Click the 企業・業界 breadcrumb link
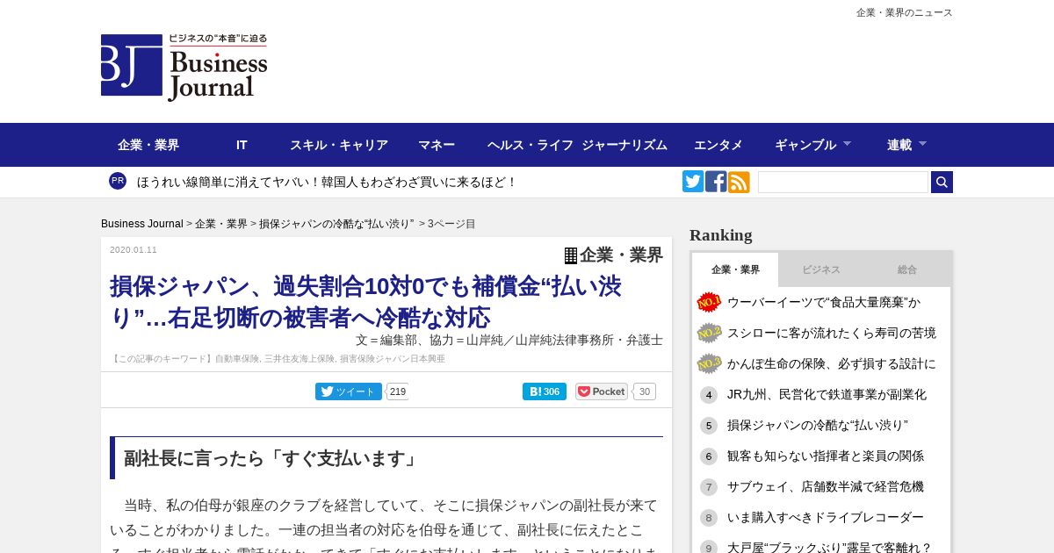Image resolution: width=1054 pixels, height=553 pixels. 221,224
